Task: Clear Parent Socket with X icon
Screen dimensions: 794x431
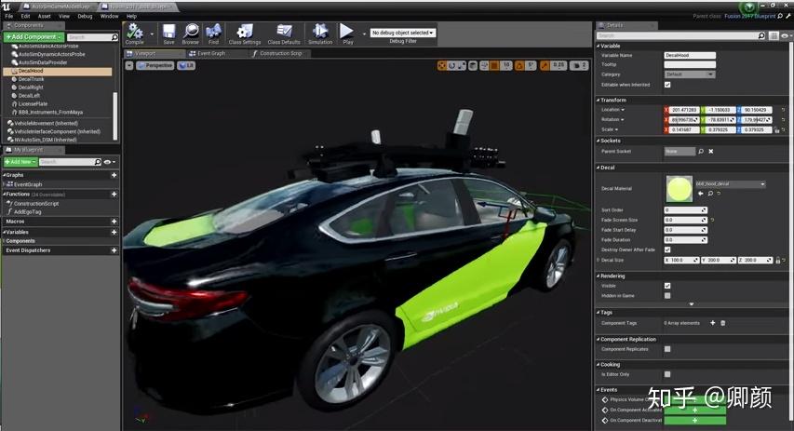Action: [711, 151]
